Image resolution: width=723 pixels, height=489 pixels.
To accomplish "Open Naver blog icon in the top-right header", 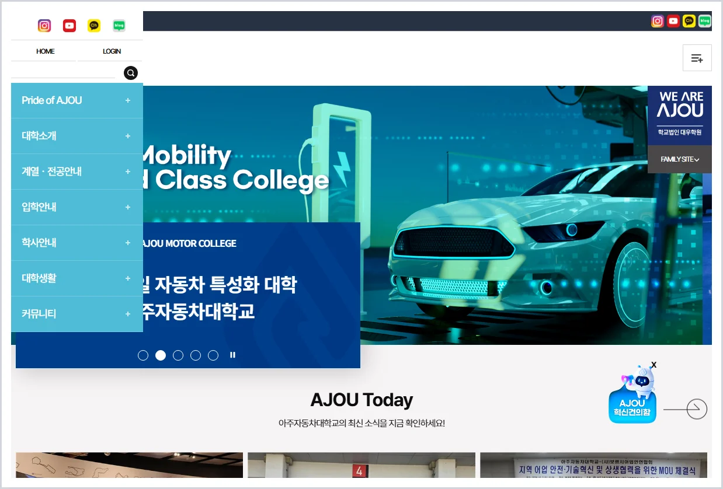I will 705,21.
